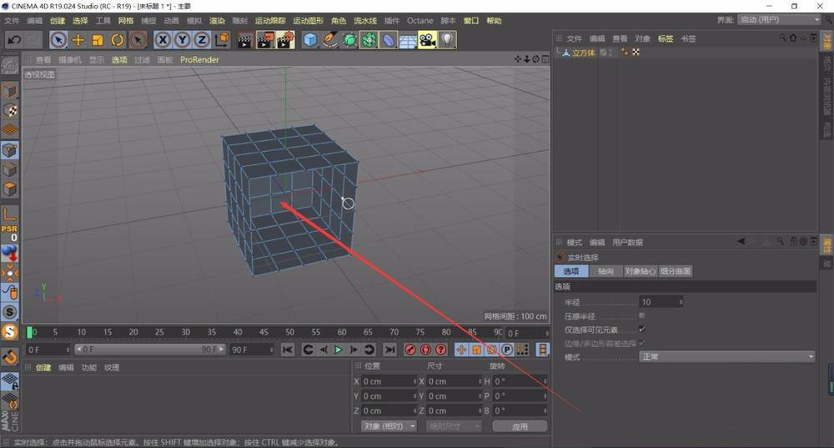
Task: Select Edges mode cube icon
Action: click(9, 169)
